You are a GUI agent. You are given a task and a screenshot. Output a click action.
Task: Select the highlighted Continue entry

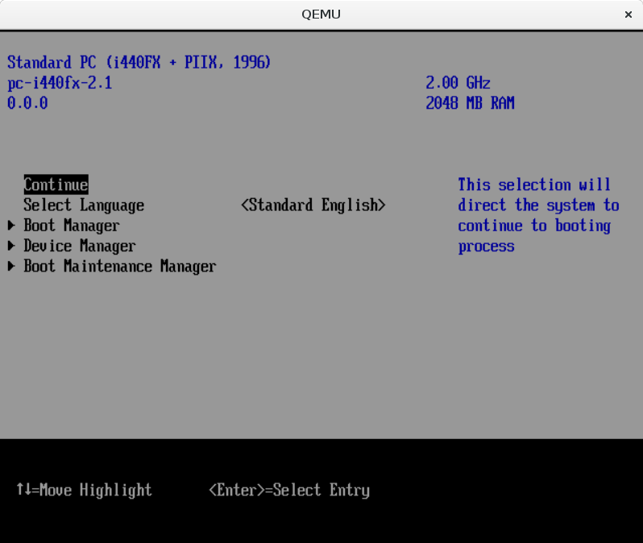click(x=56, y=184)
